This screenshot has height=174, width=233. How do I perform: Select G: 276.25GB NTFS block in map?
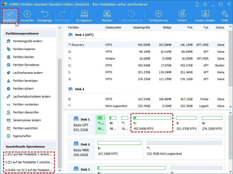[x=212, y=124]
